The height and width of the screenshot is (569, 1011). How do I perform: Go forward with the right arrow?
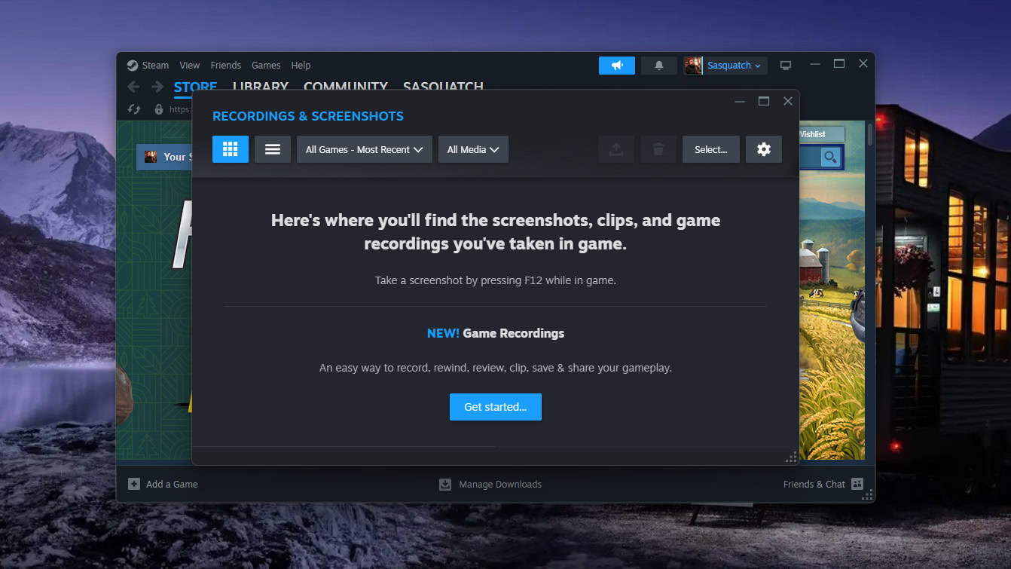tap(157, 87)
